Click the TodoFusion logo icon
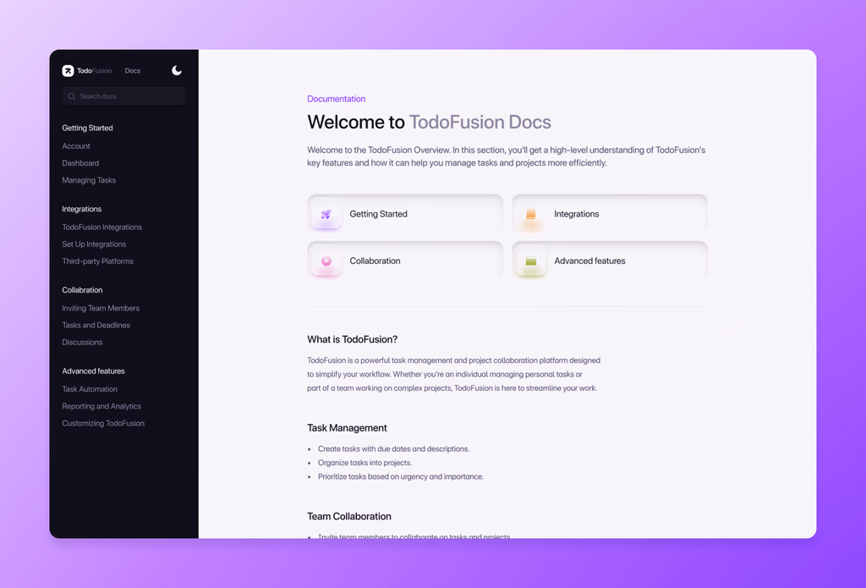 68,71
